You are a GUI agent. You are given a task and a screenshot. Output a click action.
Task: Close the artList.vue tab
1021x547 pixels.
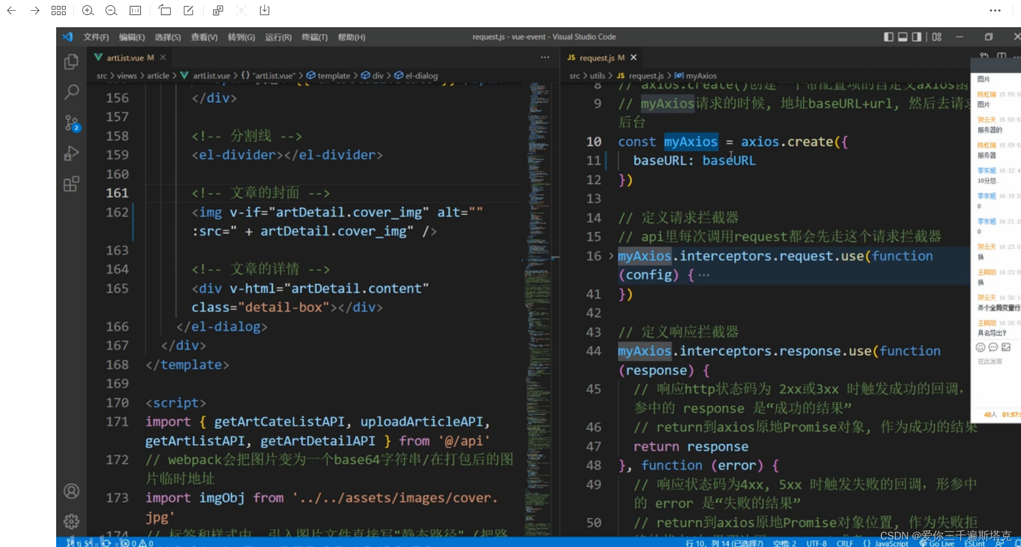click(163, 57)
